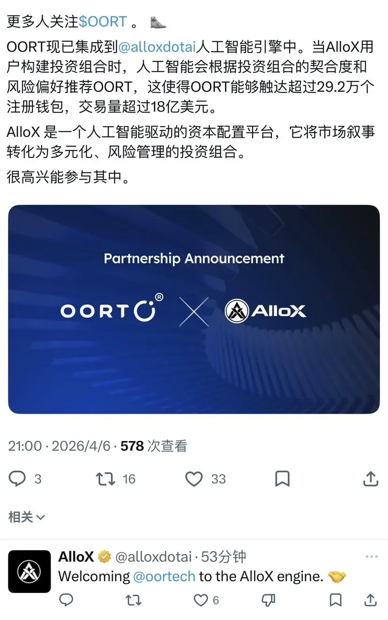Bookmark the AlloX reply
Screen dimensions: 388x620
coord(336,600)
